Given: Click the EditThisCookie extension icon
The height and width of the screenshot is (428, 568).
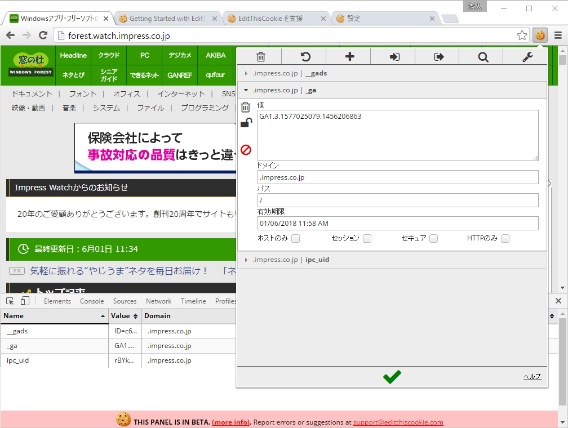Looking at the screenshot, I should point(540,35).
